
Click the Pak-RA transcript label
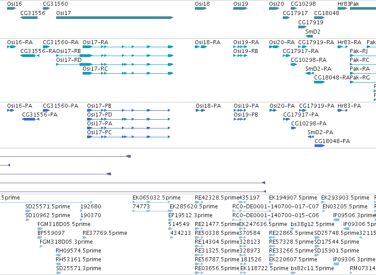(x=360, y=69)
